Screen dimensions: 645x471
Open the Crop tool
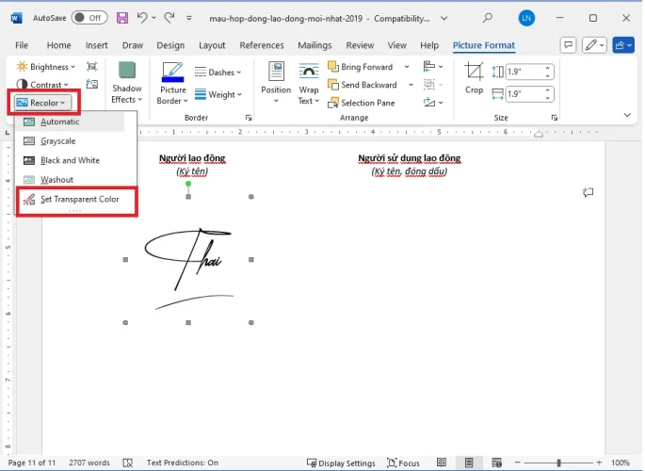(475, 78)
